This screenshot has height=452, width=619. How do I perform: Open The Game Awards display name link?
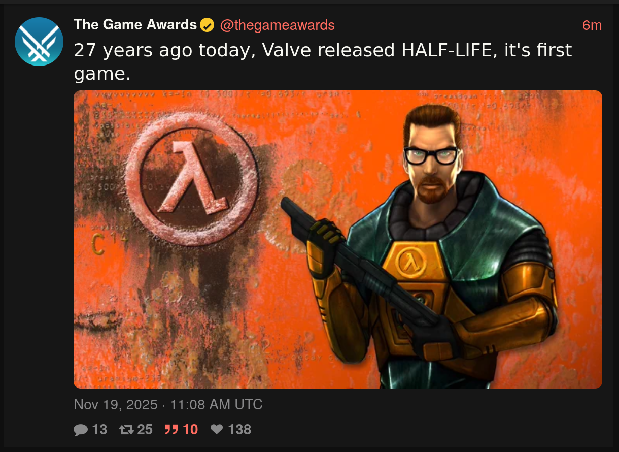[135, 24]
